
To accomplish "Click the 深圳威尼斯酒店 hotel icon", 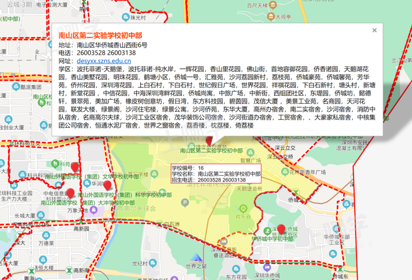I will 223,241.
